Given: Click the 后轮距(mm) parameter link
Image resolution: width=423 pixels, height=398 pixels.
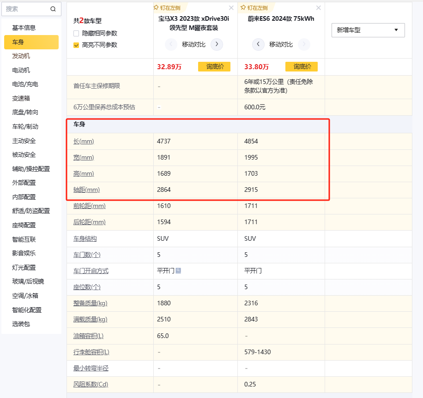Looking at the screenshot, I should 90,222.
